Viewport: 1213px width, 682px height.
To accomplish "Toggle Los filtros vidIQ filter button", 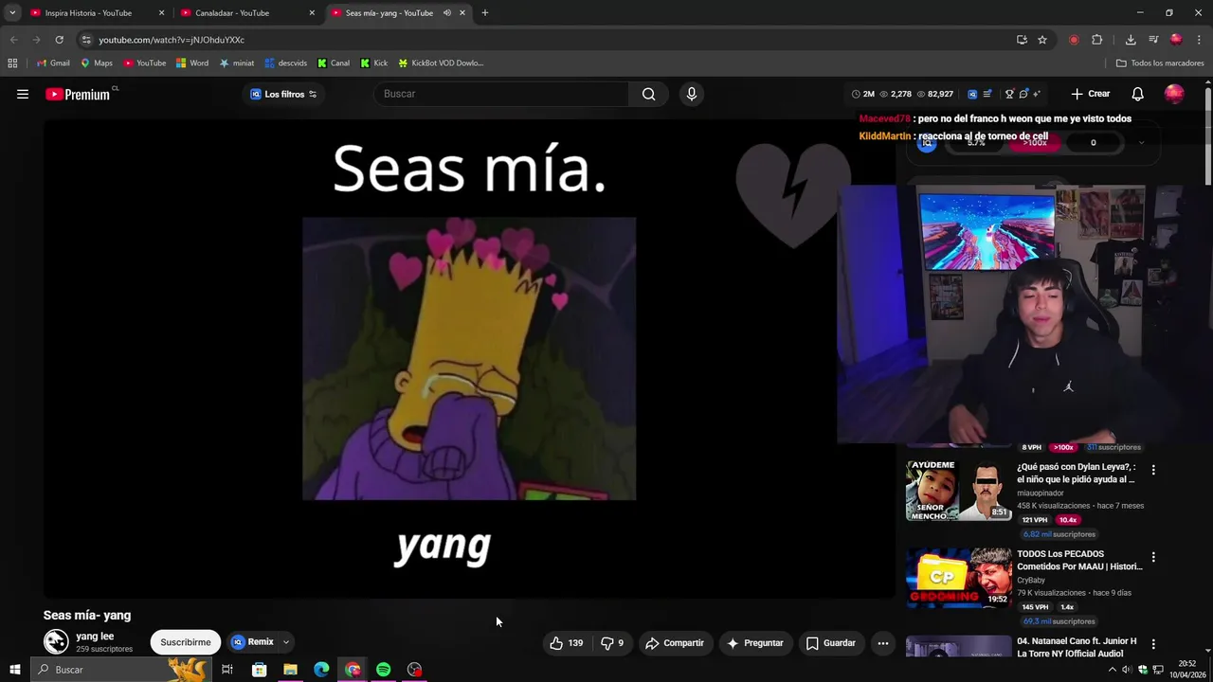I will 283,94.
